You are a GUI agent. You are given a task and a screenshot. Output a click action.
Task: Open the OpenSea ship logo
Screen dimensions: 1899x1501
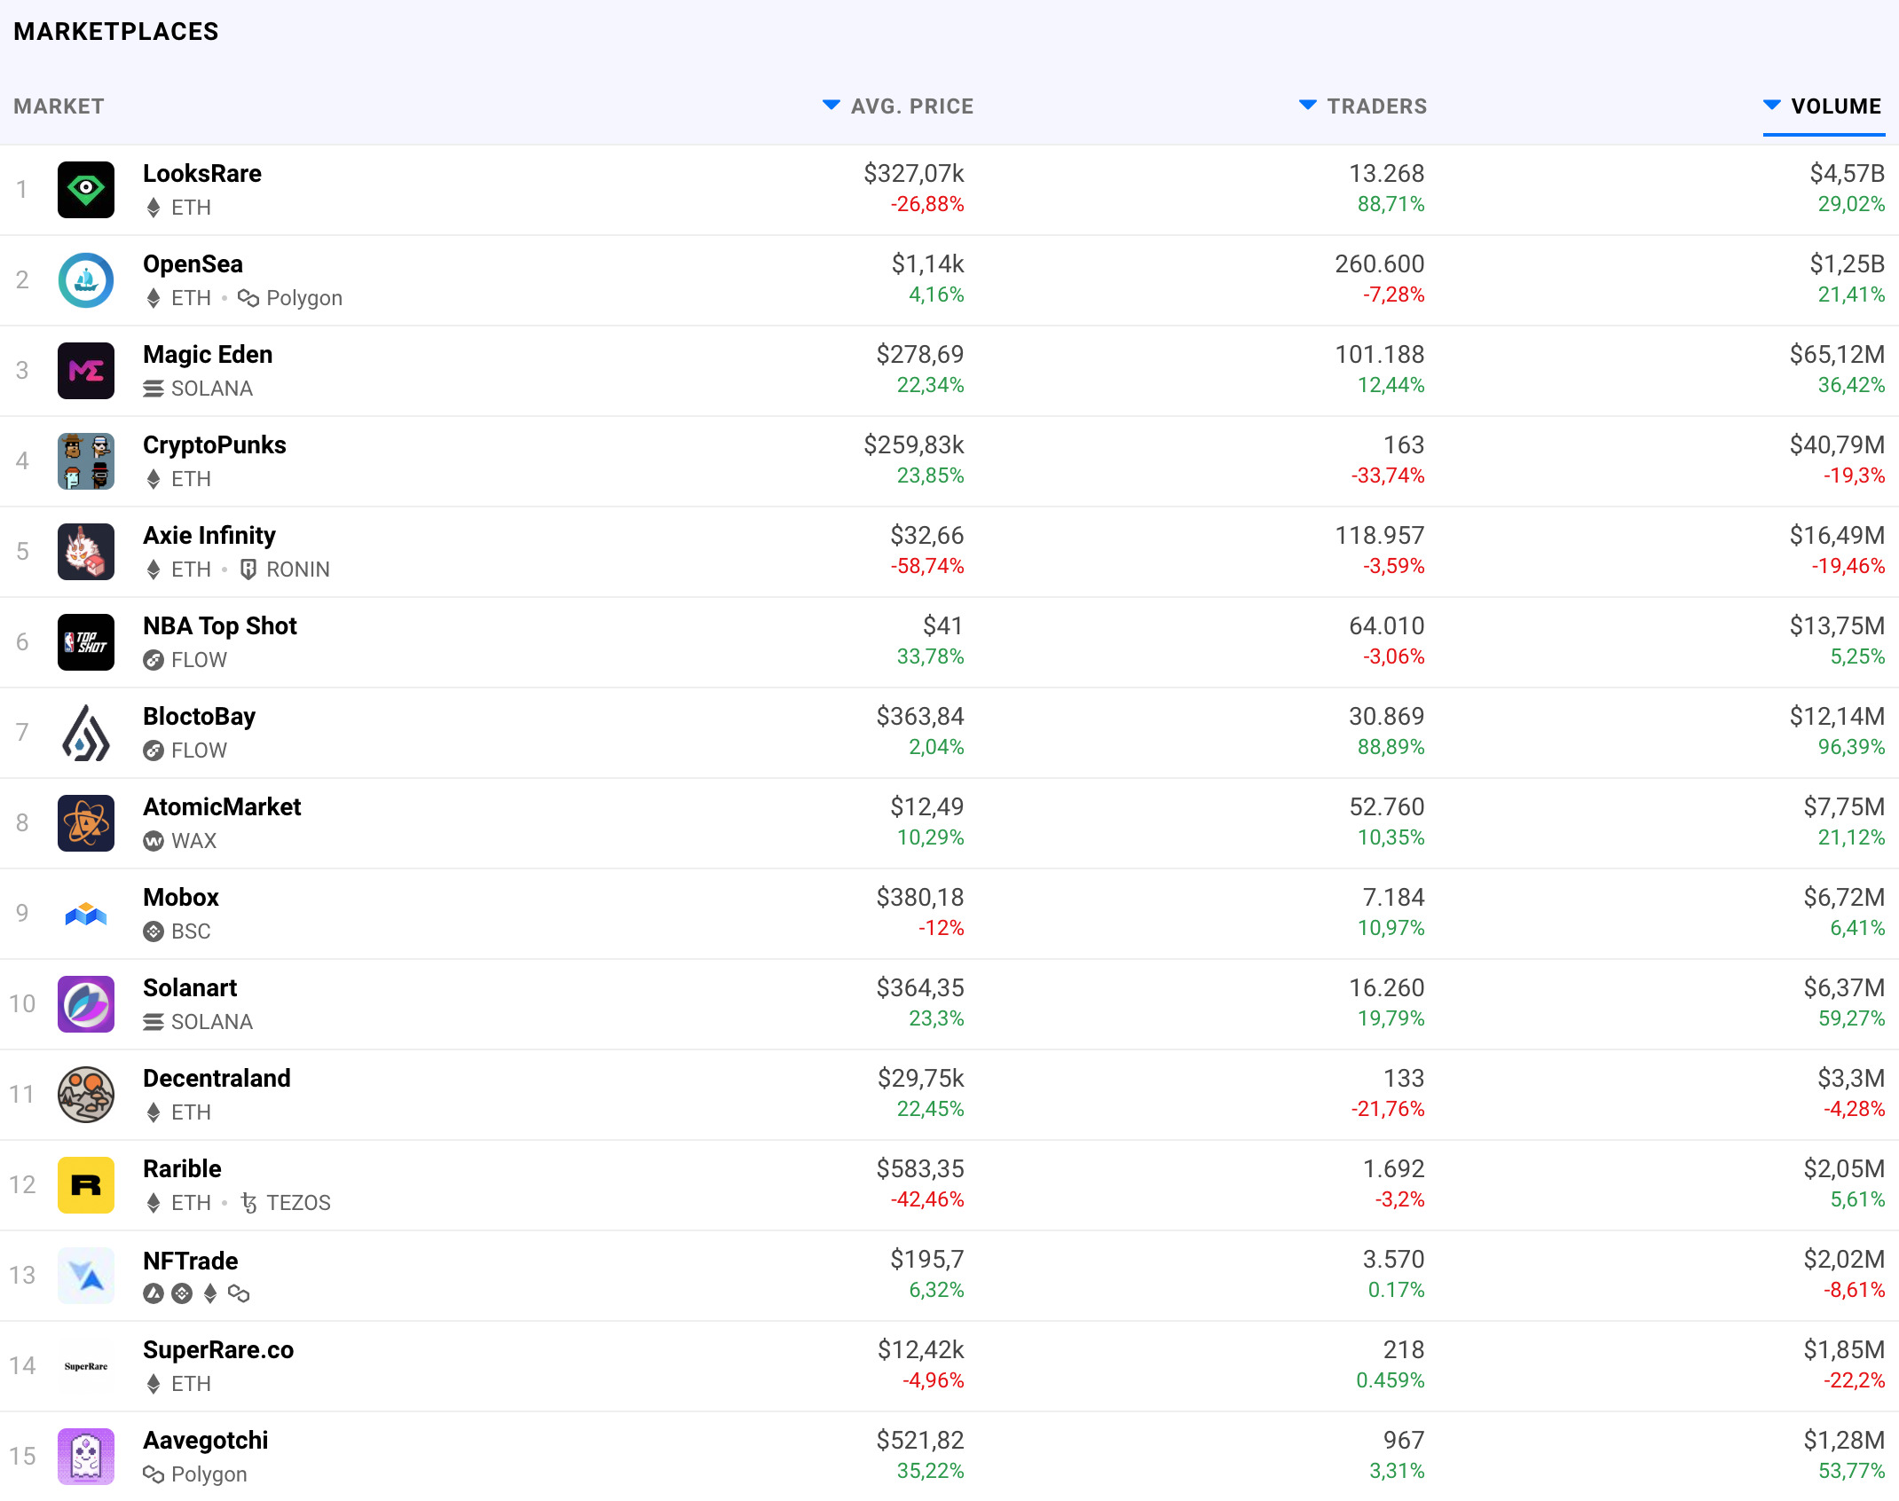(86, 280)
